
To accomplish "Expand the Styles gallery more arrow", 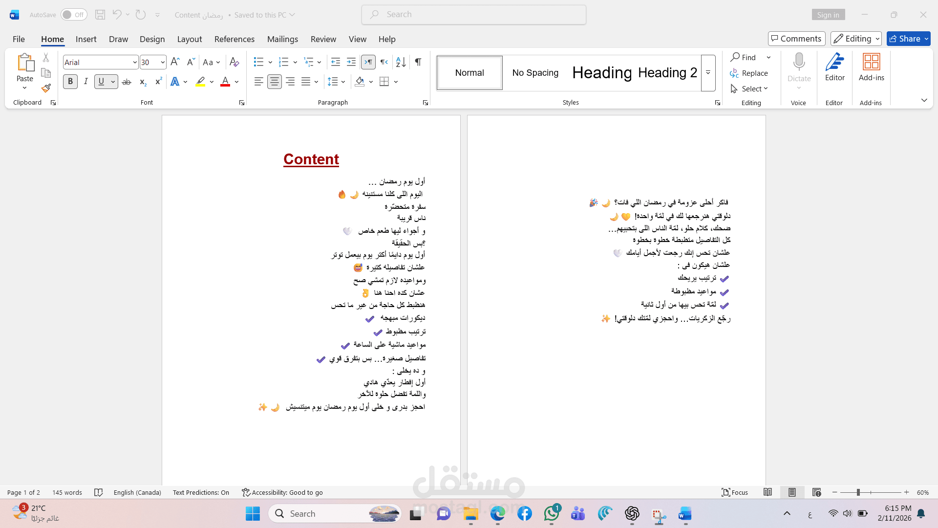I will [x=708, y=73].
